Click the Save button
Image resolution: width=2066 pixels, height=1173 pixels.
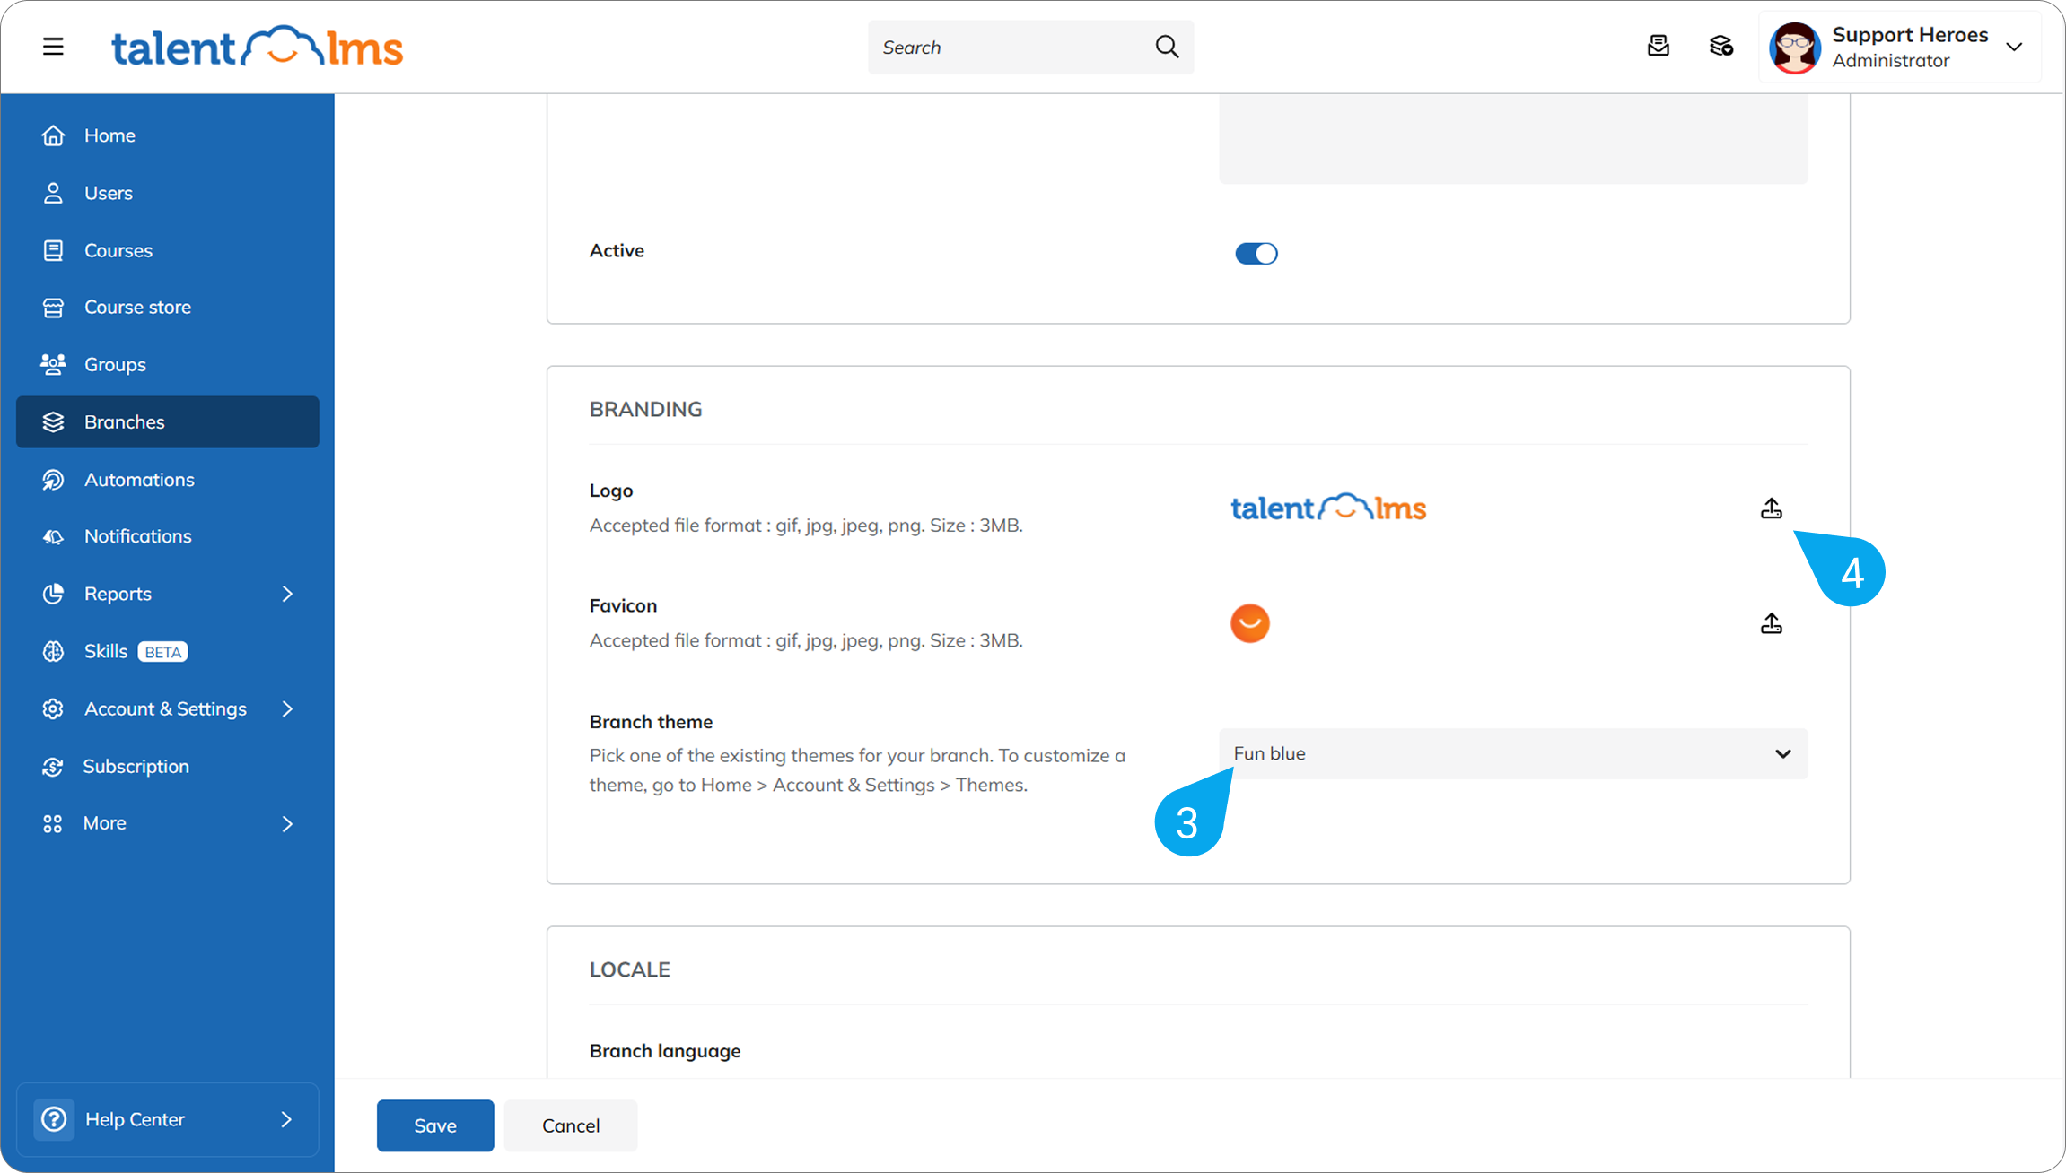(435, 1125)
